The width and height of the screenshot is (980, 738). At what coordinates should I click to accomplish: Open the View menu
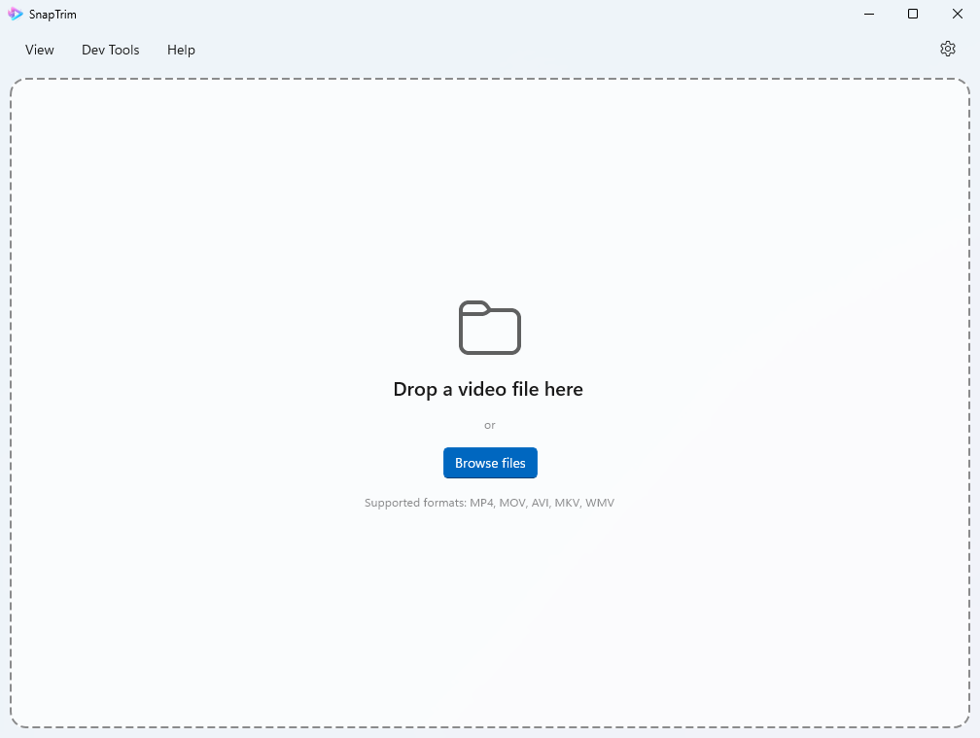point(39,50)
